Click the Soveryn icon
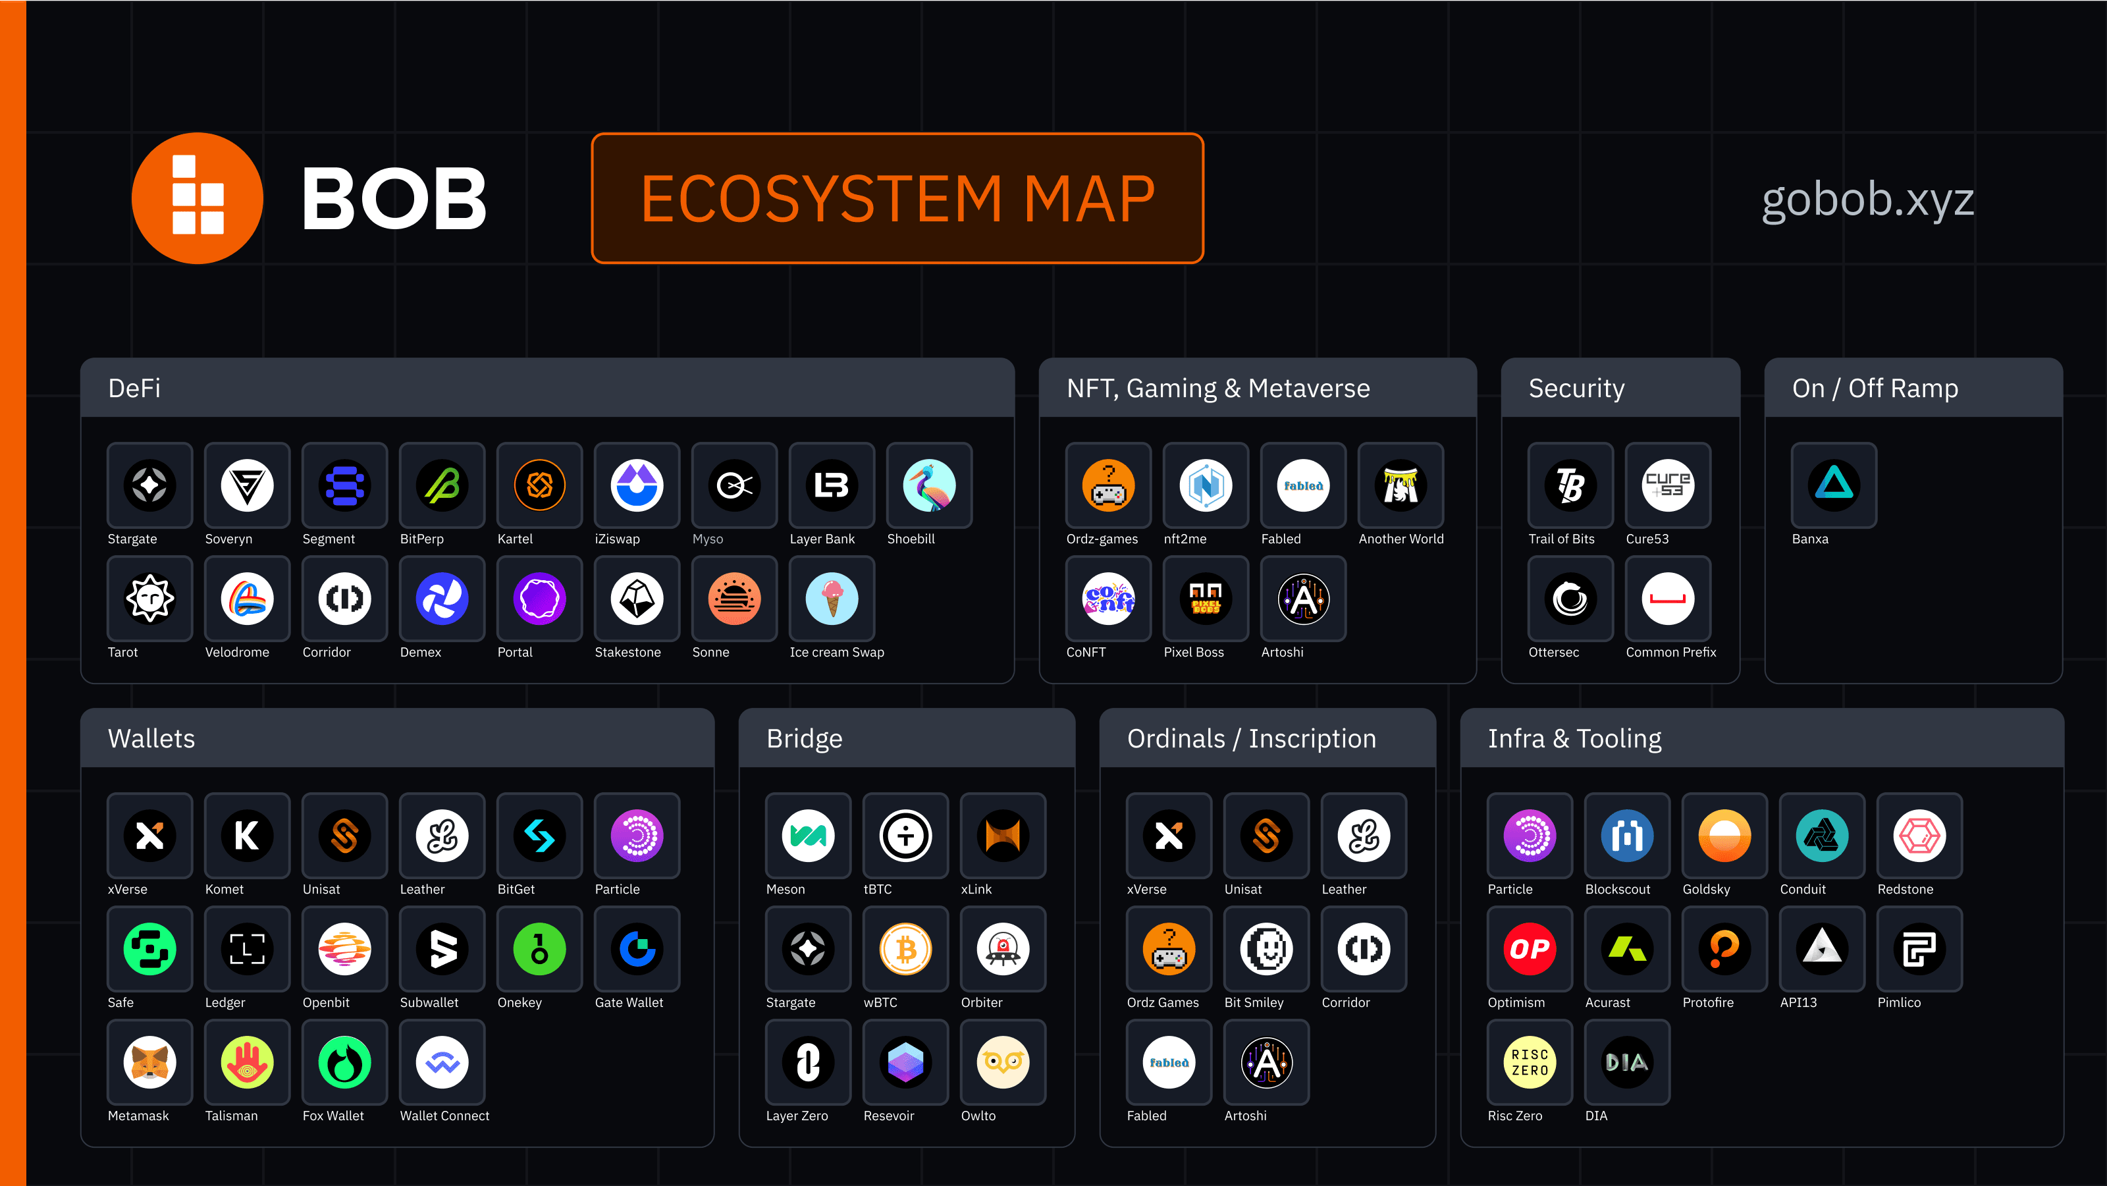Viewport: 2107px width, 1186px height. point(247,485)
